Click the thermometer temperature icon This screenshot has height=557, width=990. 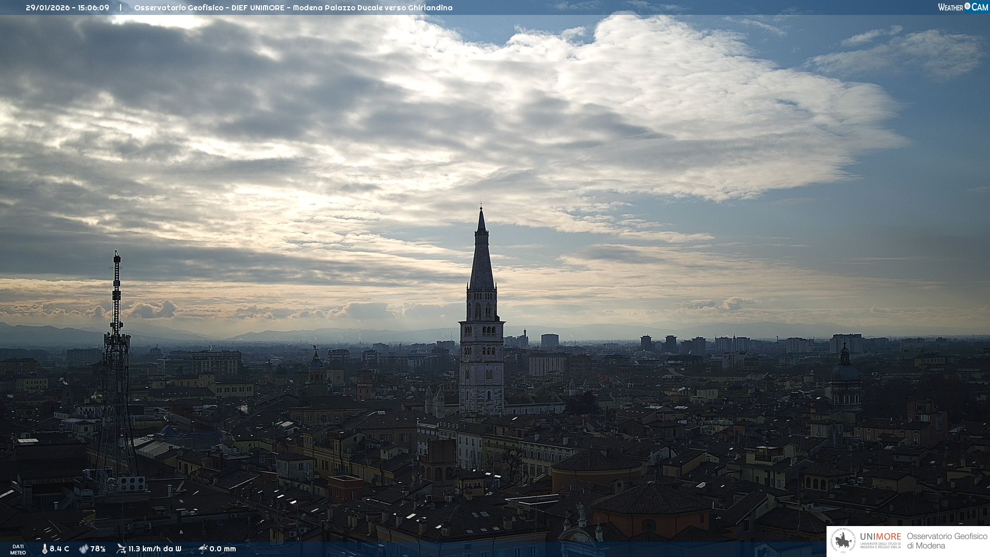click(45, 549)
